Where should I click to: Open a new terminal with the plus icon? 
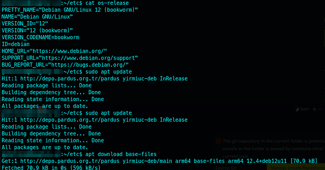(315, 109)
